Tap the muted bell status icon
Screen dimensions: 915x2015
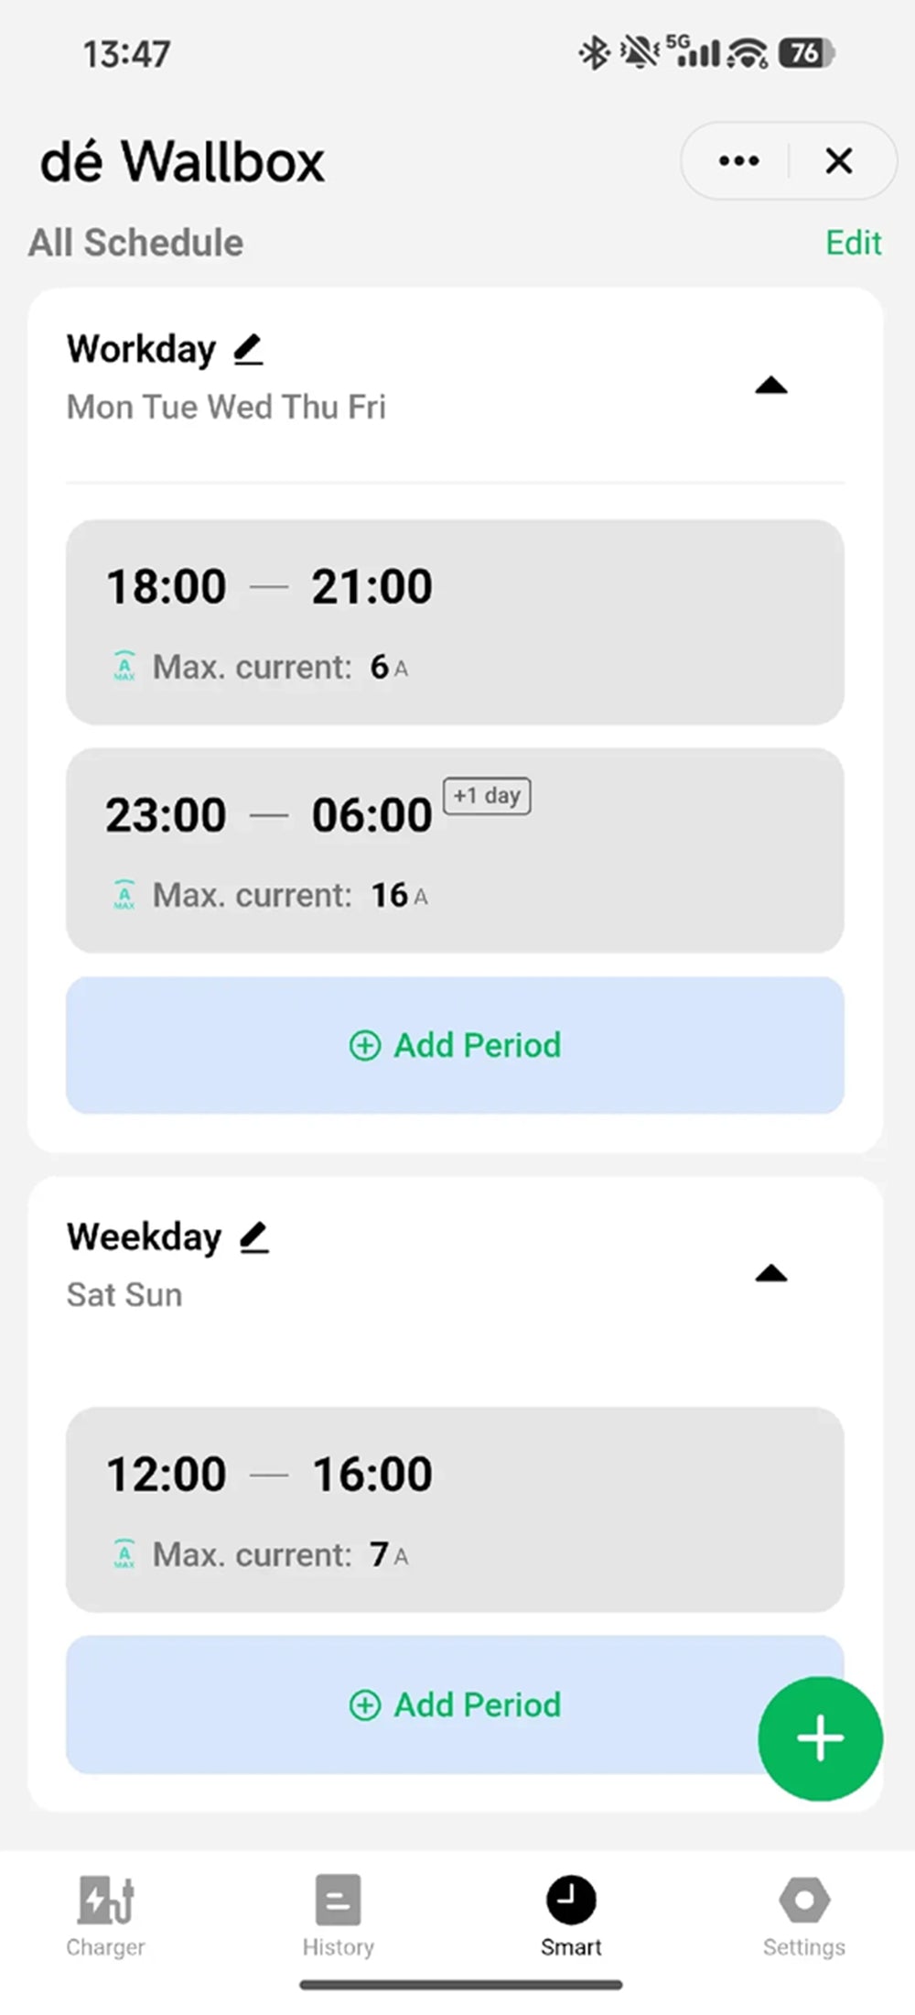(x=639, y=52)
